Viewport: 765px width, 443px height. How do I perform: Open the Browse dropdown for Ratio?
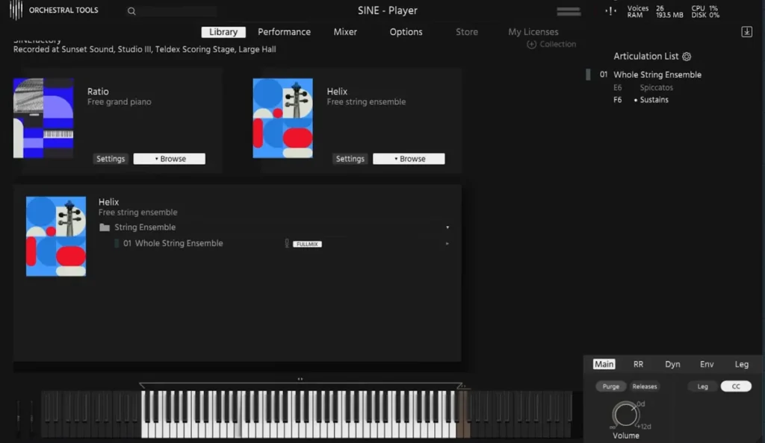(x=170, y=159)
